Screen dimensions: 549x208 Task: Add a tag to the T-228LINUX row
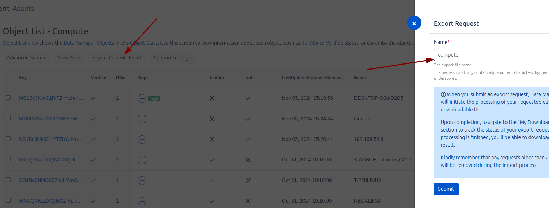coord(142,181)
